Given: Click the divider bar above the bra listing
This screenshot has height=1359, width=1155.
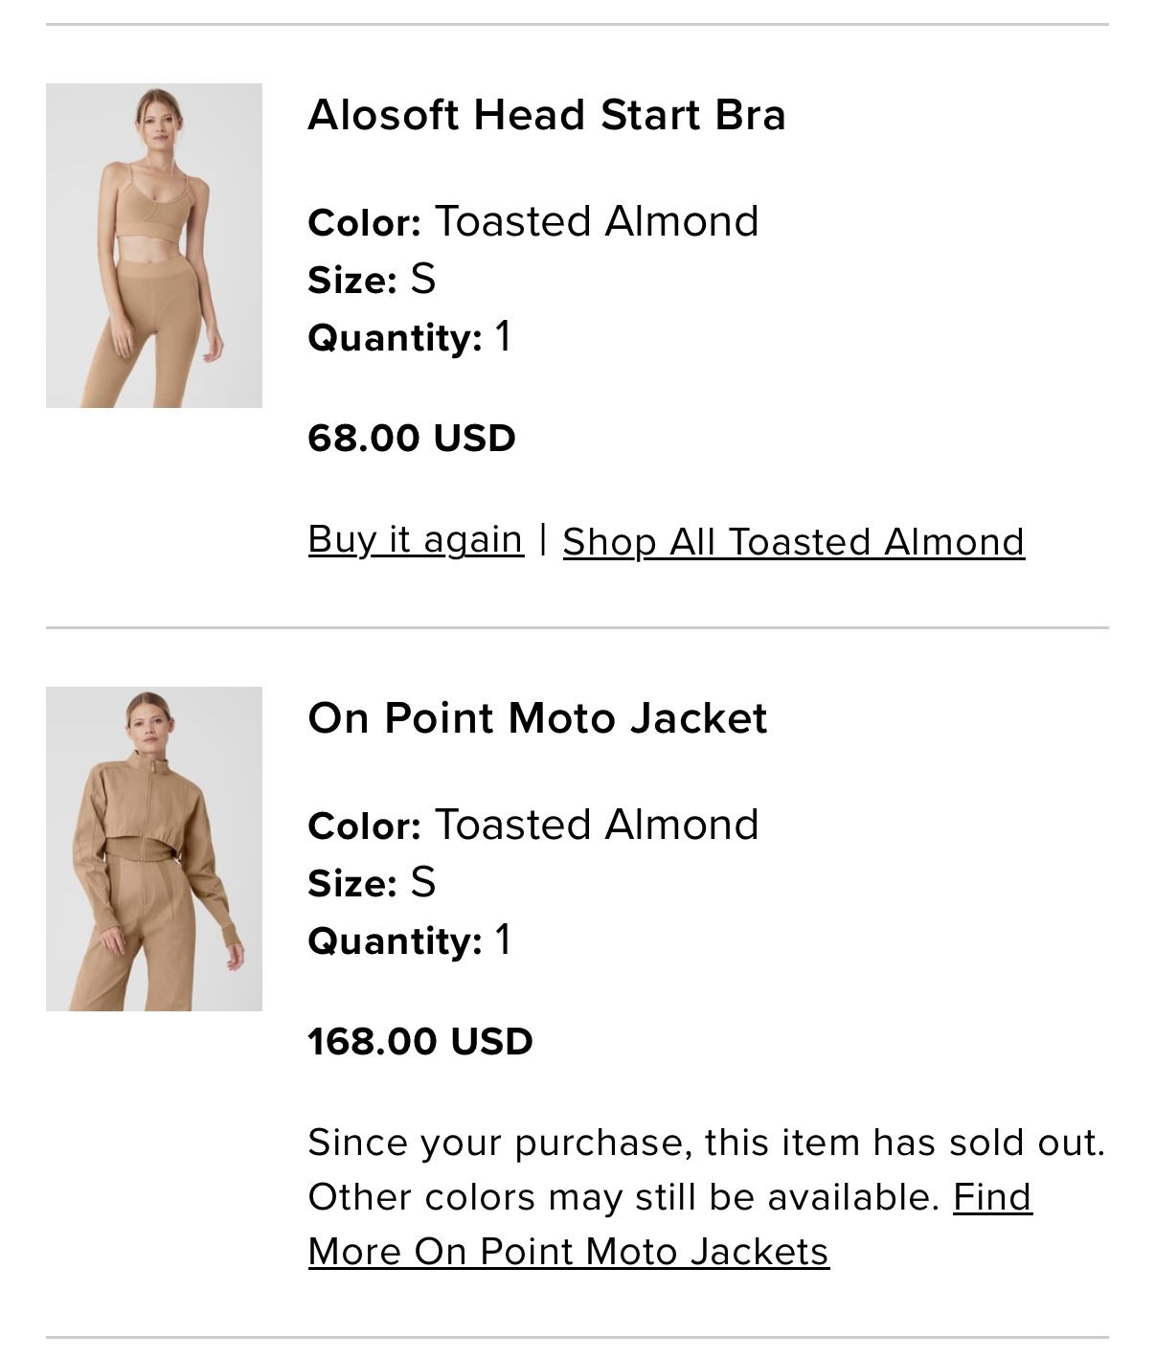Looking at the screenshot, I should tap(577, 26).
